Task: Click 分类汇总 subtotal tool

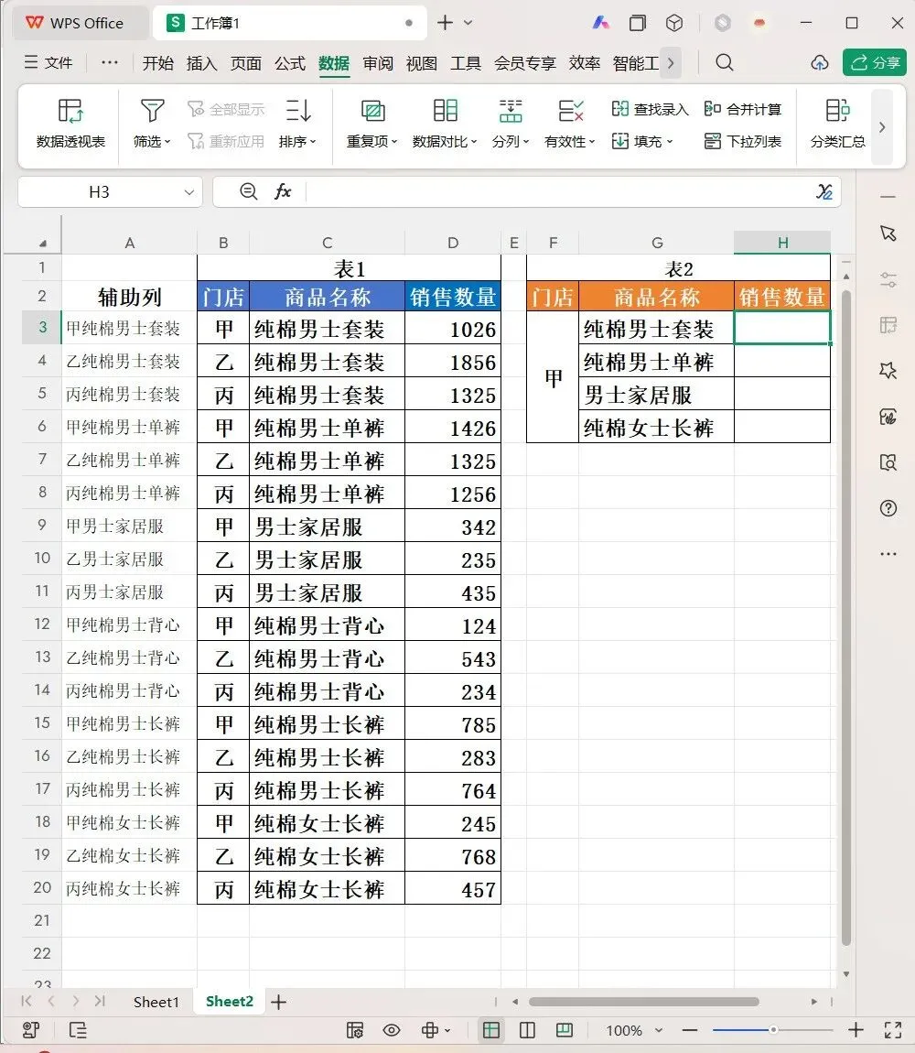Action: 837,124
